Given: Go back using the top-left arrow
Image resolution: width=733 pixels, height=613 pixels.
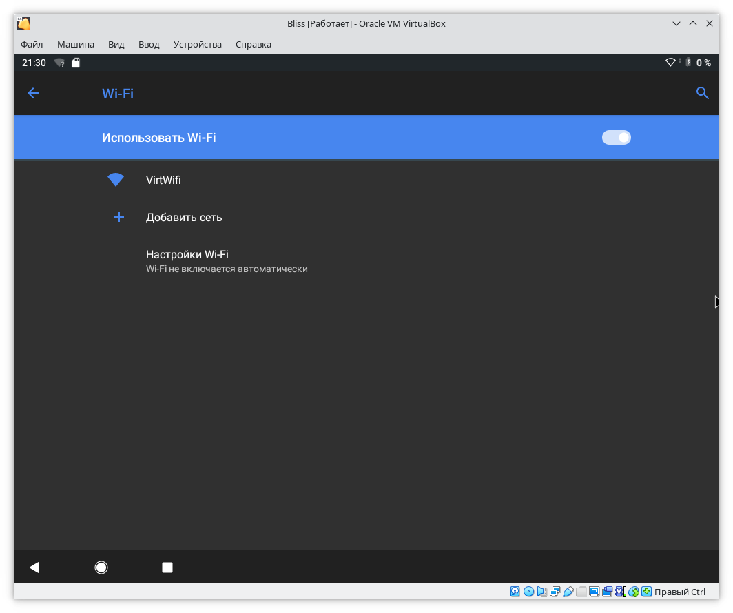Looking at the screenshot, I should 33,93.
